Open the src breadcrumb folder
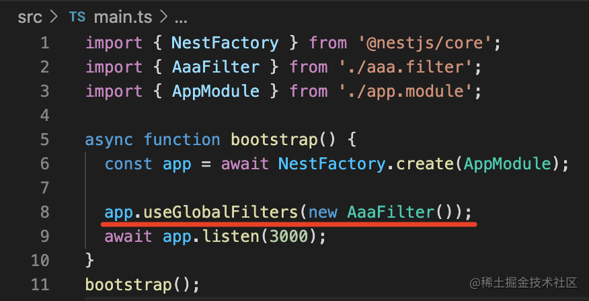Screen dimensions: 589x301 [30, 17]
